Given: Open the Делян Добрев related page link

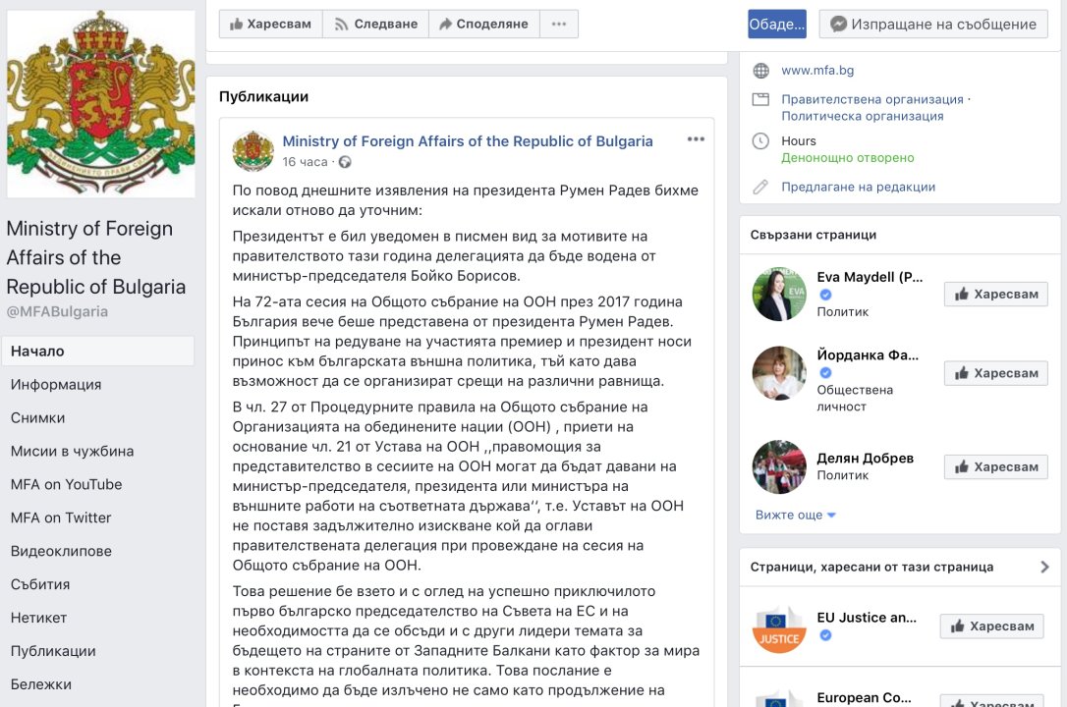Looking at the screenshot, I should tap(865, 459).
